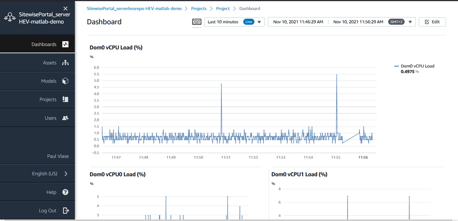
Task: Open keyboard shortcuts via keyboard icon
Action: coord(197,22)
